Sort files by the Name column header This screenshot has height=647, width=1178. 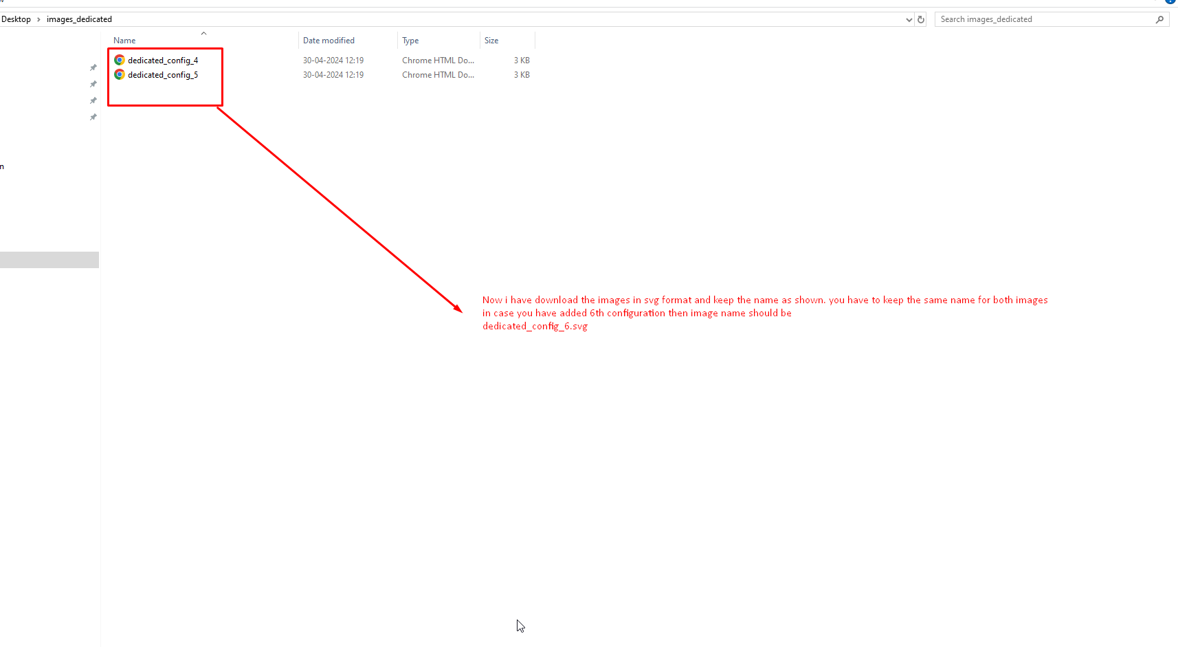pos(124,41)
